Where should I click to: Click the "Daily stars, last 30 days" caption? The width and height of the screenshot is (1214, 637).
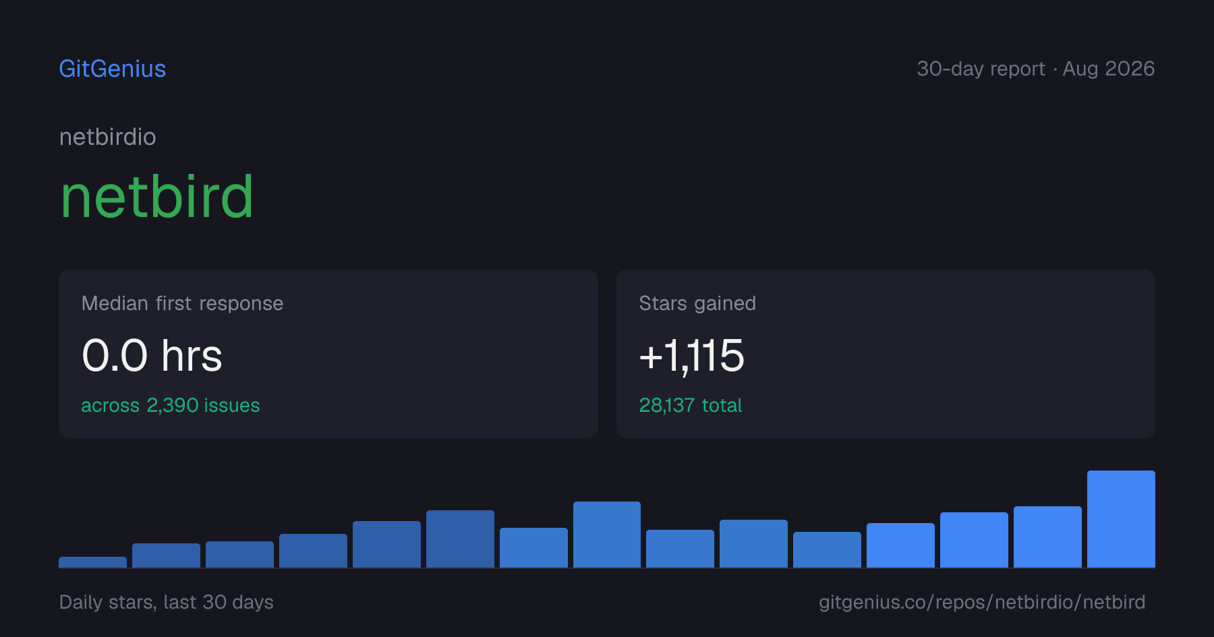tap(167, 602)
